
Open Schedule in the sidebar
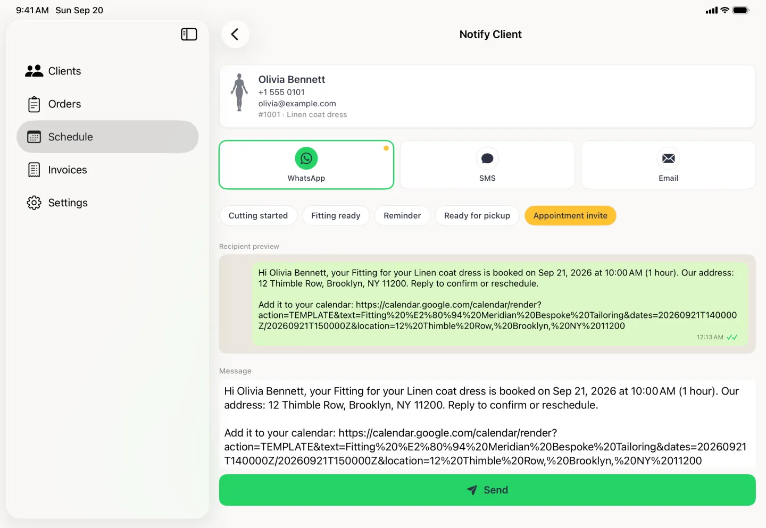tap(107, 137)
